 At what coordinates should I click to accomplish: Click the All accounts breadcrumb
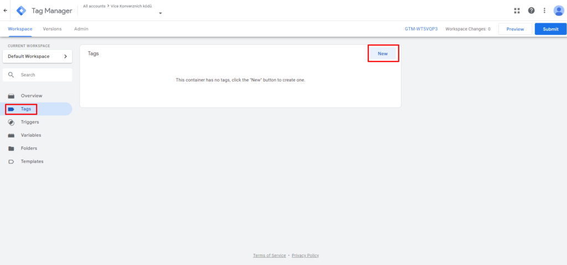point(94,6)
